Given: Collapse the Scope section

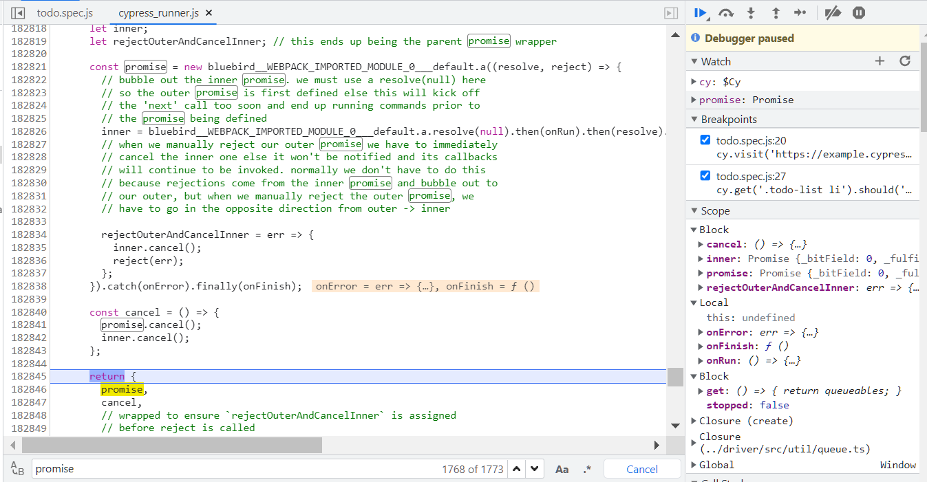Looking at the screenshot, I should pos(694,211).
